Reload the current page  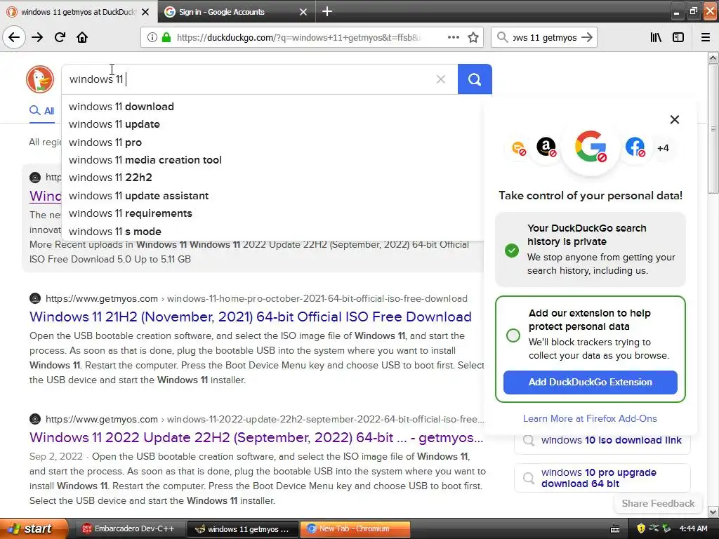pyautogui.click(x=60, y=37)
